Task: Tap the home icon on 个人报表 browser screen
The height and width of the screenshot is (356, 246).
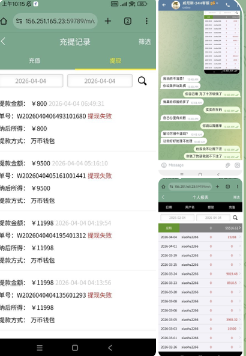Action: pos(163,186)
